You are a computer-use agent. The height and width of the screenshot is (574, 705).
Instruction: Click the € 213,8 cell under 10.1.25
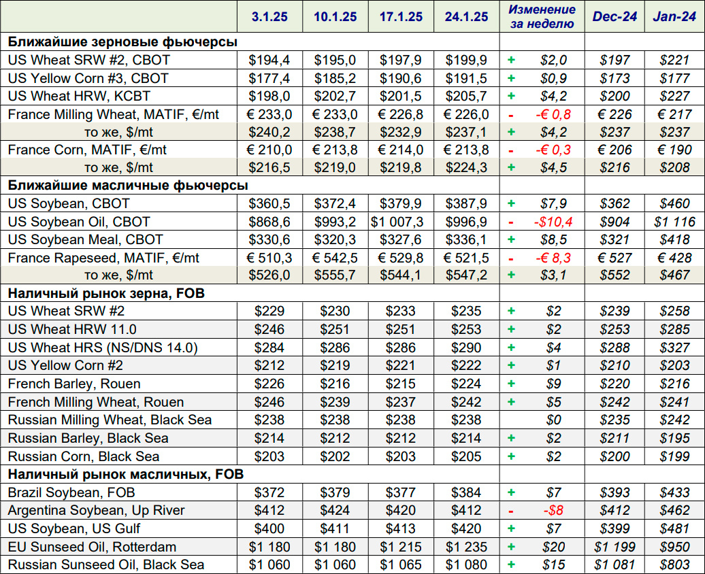[335, 150]
